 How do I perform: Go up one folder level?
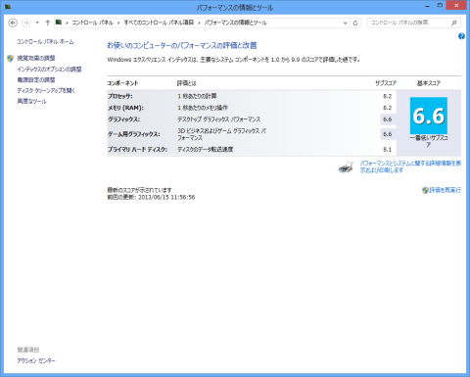coord(48,23)
